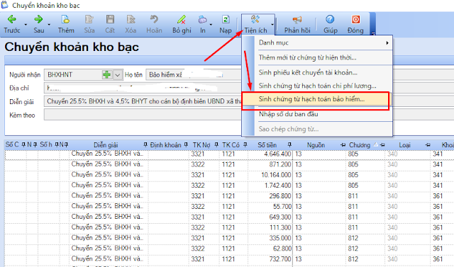Sort by TK Nợ column header

(201, 144)
